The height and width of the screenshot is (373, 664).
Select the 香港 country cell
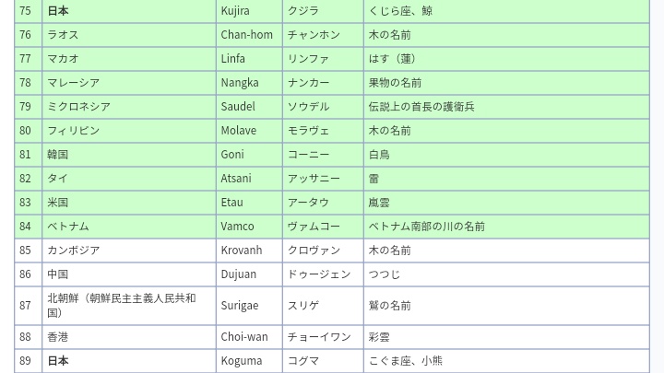pos(129,337)
